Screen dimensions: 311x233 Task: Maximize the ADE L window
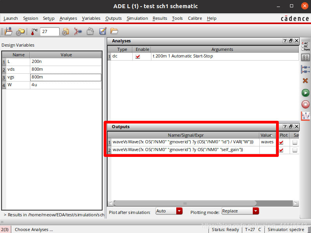pyautogui.click(x=291, y=6)
